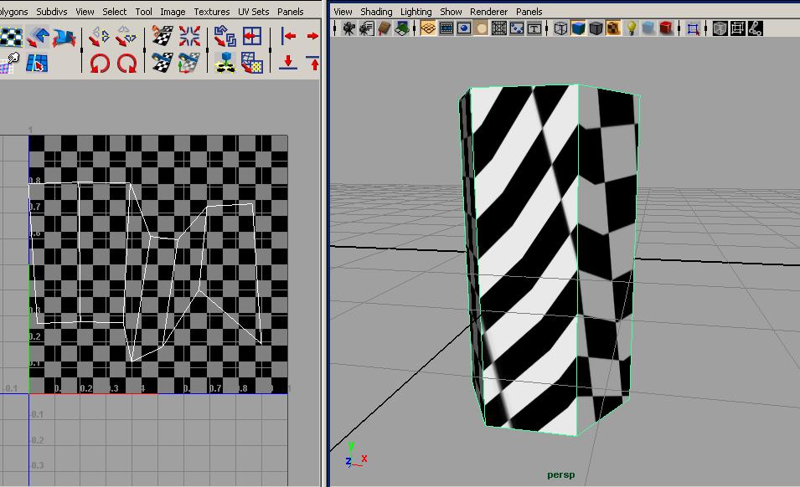Toggle the X-ray joints icon
This screenshot has width=800, height=487.
755,28
